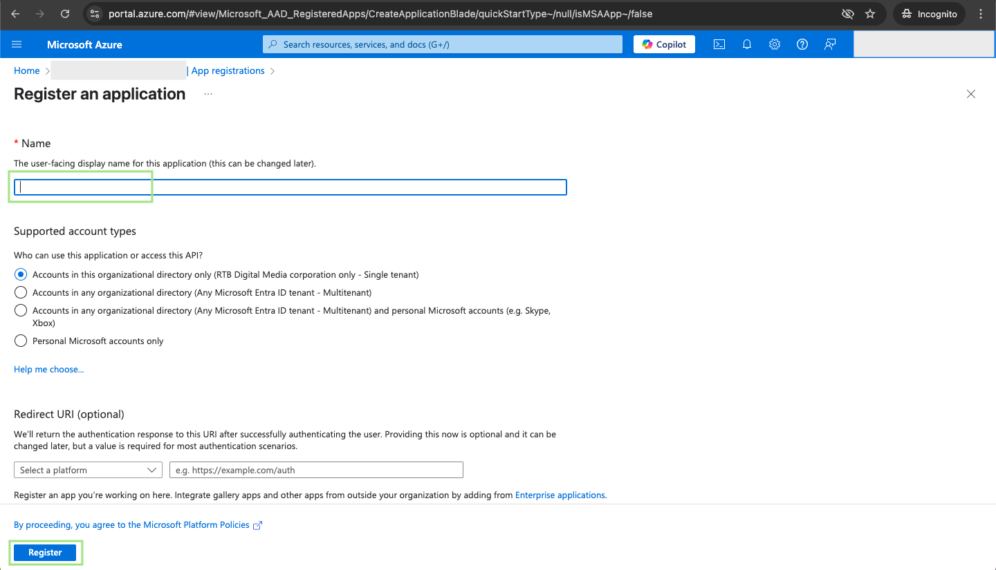Open the Support and help question icon
The image size is (996, 570).
pyautogui.click(x=802, y=44)
